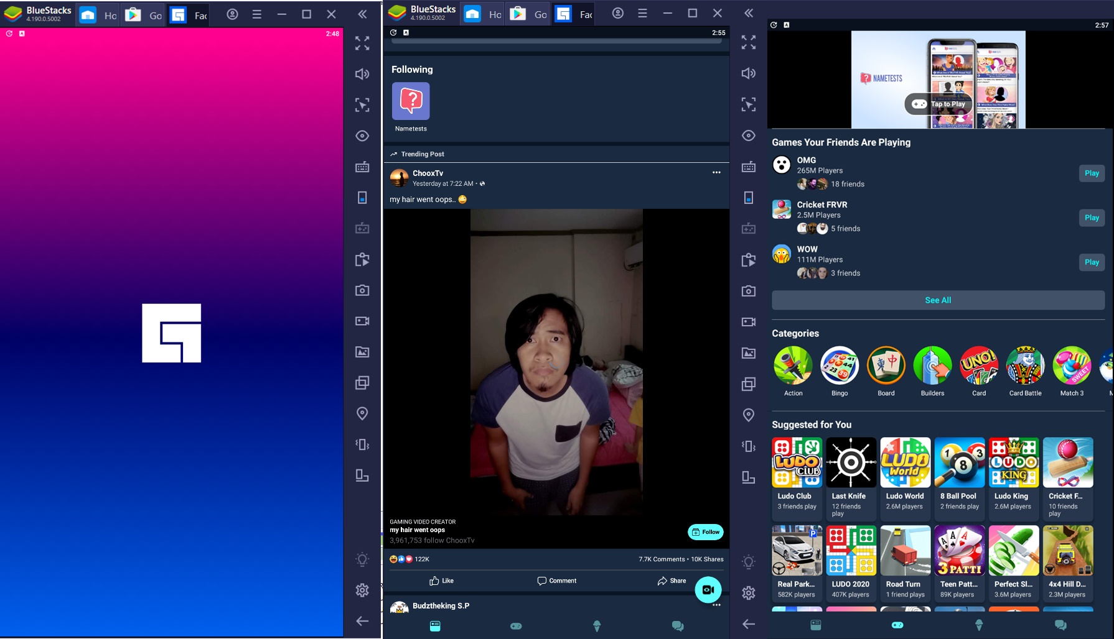Viewport: 1114px width, 639px height.
Task: Set location via left sidebar pin icon
Action: click(x=362, y=413)
